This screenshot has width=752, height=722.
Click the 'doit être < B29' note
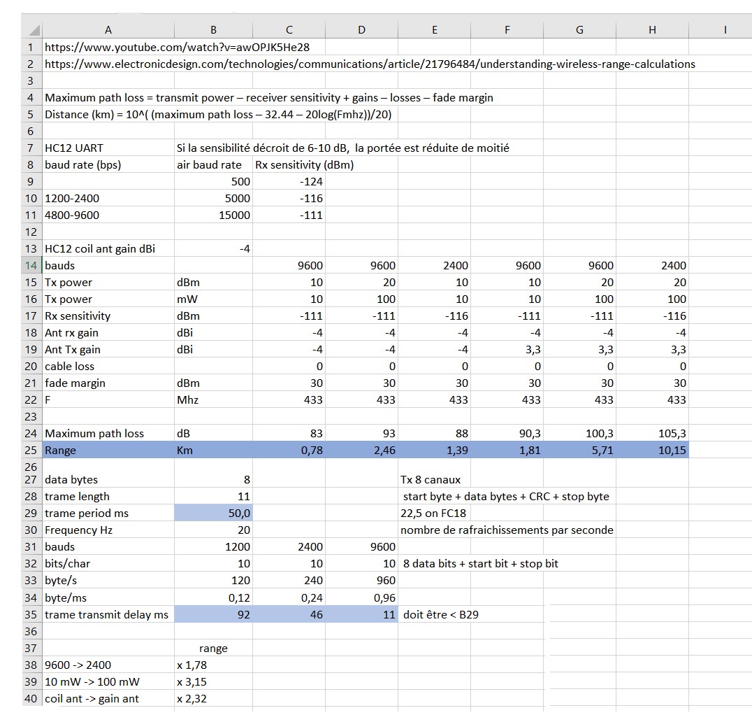(x=441, y=615)
